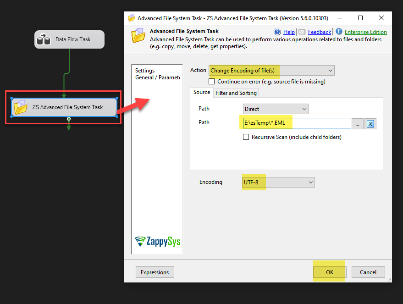Click Cancel to discard changes
This screenshot has height=304, width=403.
tap(368, 272)
